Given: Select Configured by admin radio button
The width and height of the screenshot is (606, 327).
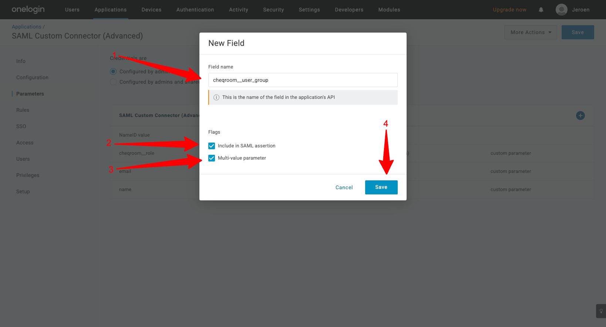Looking at the screenshot, I should click(x=113, y=71).
